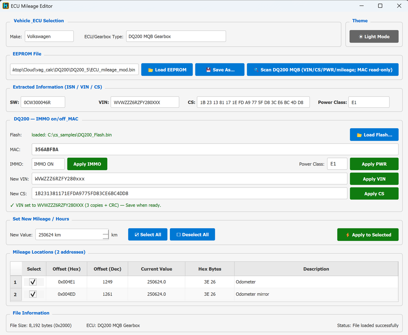
Task: Click the Save As... button
Action: 220,70
